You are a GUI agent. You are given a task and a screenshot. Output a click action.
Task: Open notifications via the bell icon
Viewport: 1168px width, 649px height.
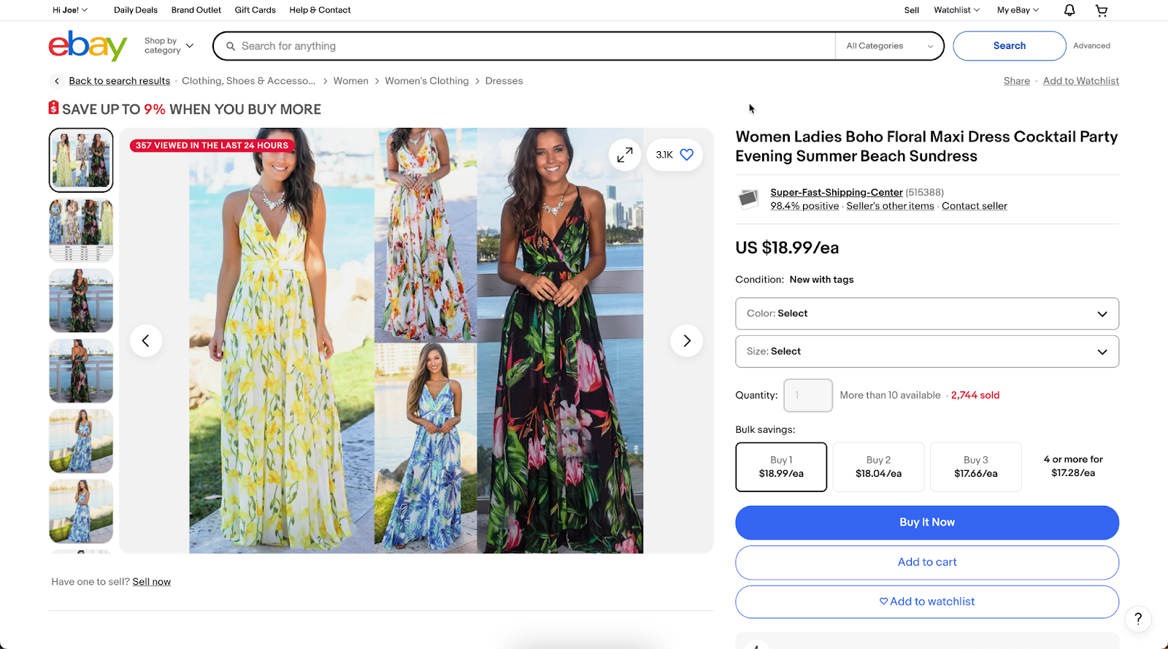pos(1068,9)
